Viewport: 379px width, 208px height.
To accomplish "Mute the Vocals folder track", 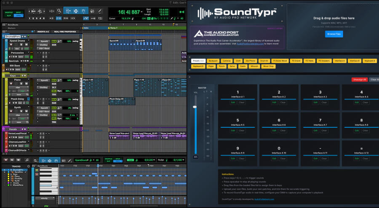I will point(25,129).
